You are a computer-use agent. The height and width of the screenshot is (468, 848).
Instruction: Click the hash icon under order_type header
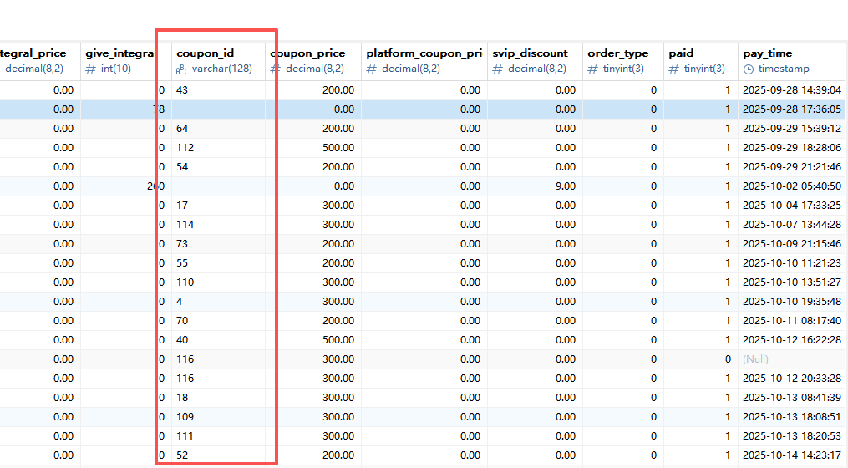(x=593, y=69)
